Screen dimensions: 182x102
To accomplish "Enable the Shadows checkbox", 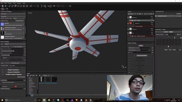I will [2, 58].
